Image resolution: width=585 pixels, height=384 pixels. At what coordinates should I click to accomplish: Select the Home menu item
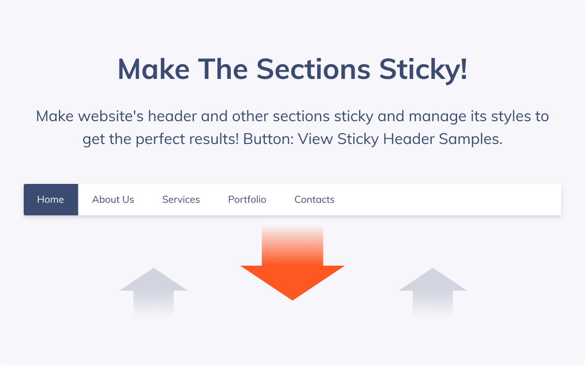(51, 200)
